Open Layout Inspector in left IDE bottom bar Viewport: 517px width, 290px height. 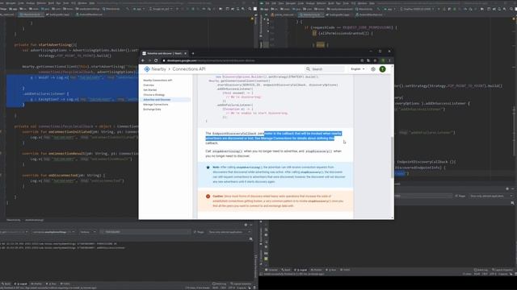point(242,284)
